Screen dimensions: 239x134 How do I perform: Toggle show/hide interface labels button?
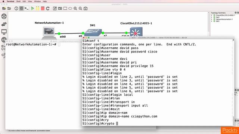21,9
